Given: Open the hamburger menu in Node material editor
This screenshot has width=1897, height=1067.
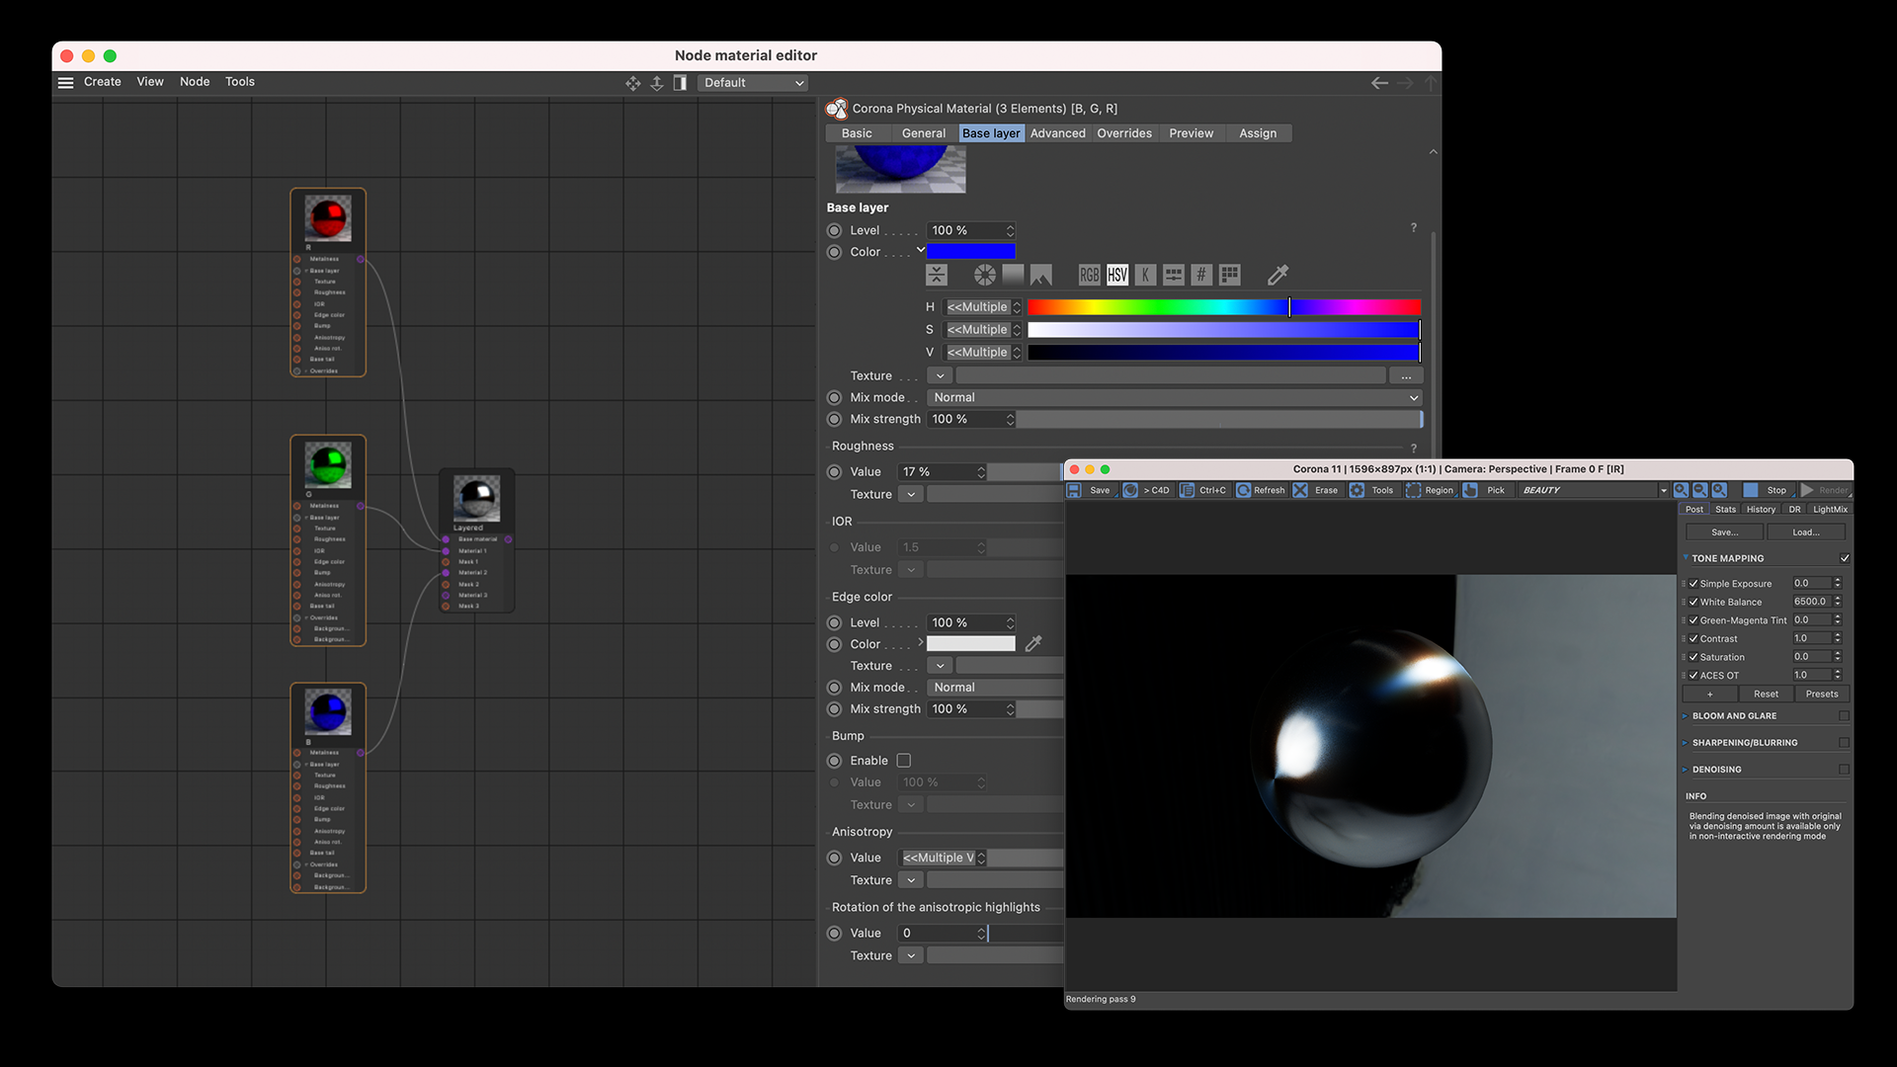Looking at the screenshot, I should (x=65, y=82).
